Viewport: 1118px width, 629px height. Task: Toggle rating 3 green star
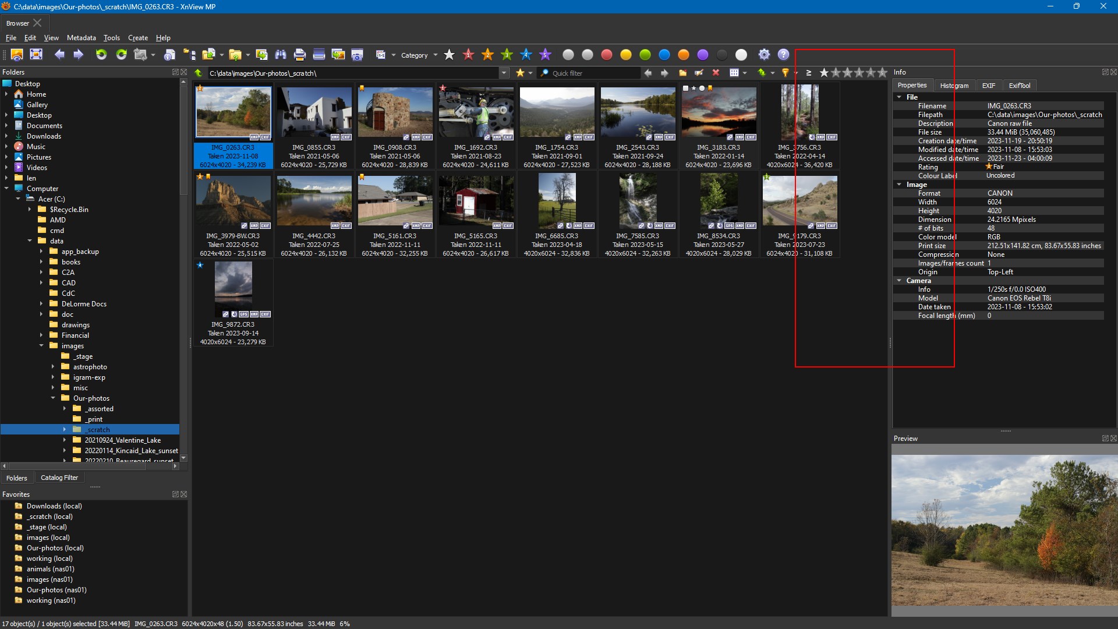(507, 55)
